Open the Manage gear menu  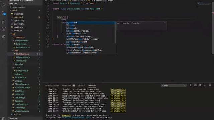4,118
